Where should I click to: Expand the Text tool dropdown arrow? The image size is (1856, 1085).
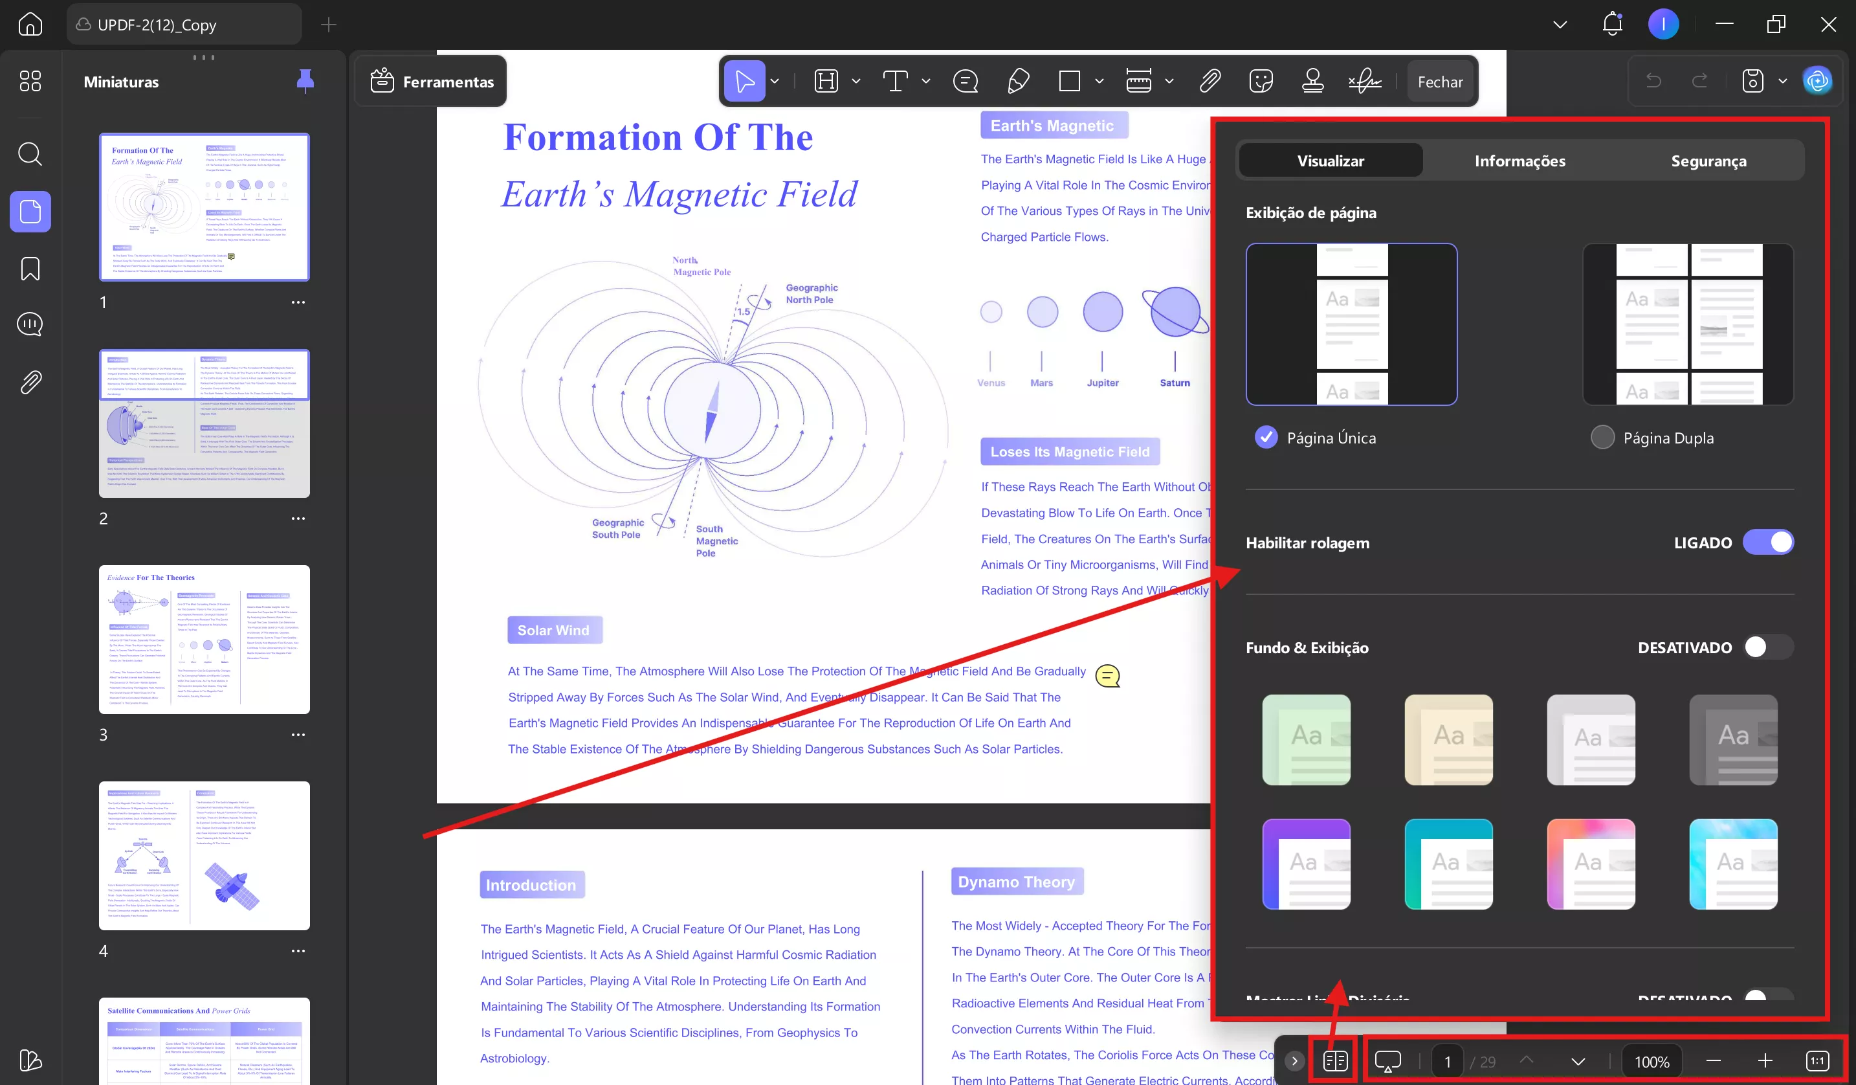[926, 80]
